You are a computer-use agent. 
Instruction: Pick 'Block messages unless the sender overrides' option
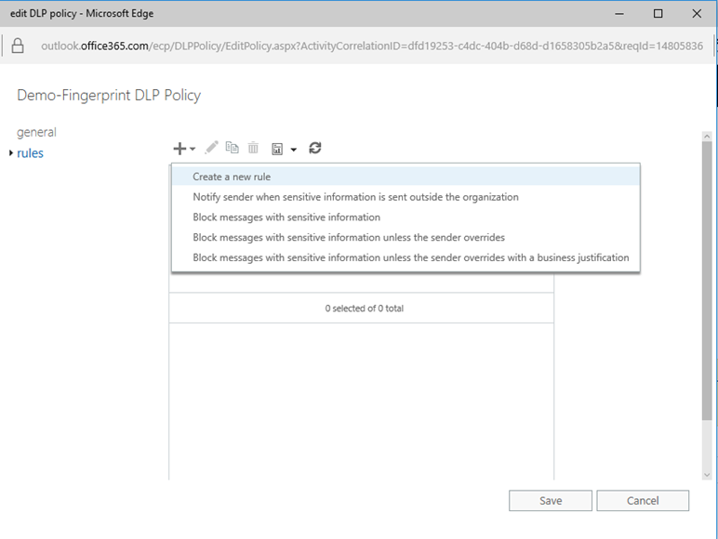click(406, 237)
